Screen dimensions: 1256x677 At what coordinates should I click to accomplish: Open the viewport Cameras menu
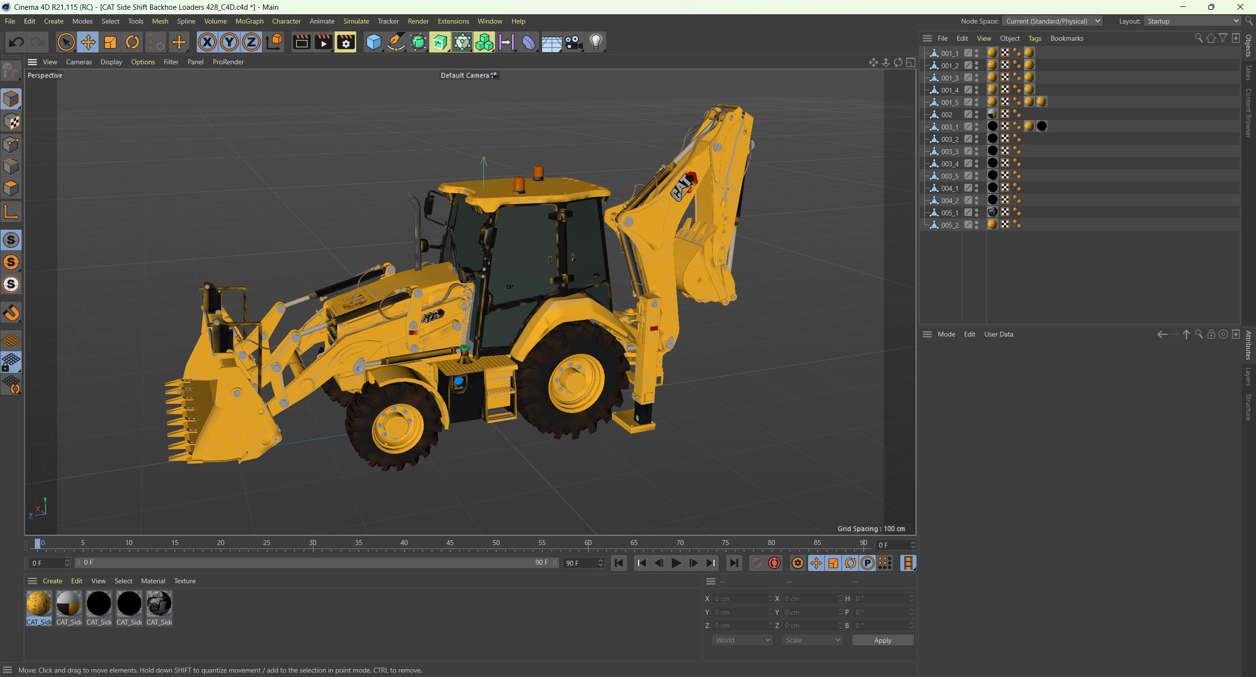point(78,62)
